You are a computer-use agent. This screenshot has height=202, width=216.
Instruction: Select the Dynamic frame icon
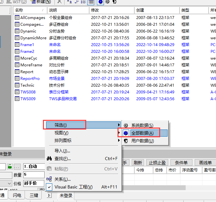click(x=17, y=31)
